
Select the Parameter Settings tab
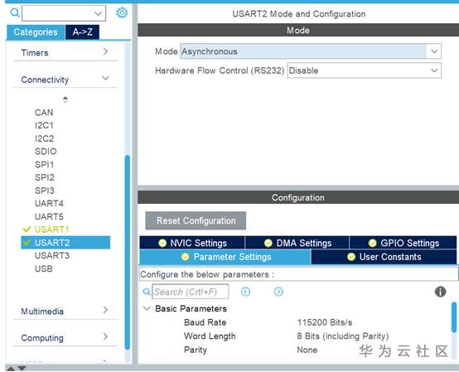tap(225, 257)
